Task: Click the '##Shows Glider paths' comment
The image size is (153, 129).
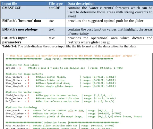Action: (50, 80)
